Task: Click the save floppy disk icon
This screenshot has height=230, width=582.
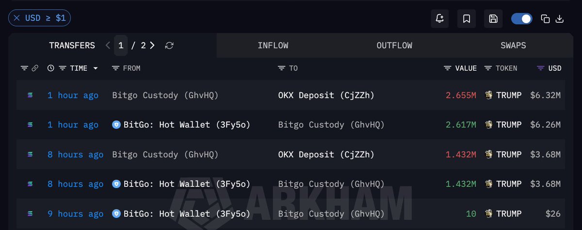Action: tap(493, 19)
